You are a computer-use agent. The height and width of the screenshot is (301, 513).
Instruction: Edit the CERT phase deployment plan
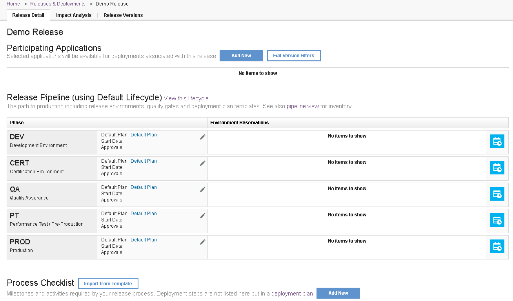202,163
